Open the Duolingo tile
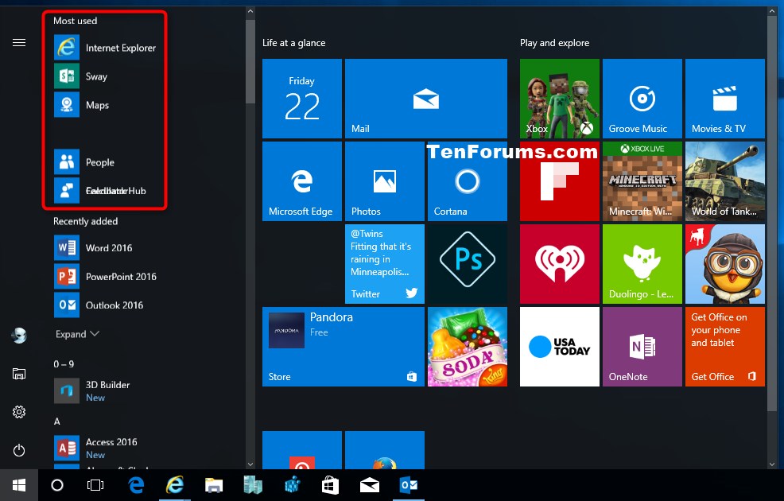The width and height of the screenshot is (784, 501). pos(642,264)
